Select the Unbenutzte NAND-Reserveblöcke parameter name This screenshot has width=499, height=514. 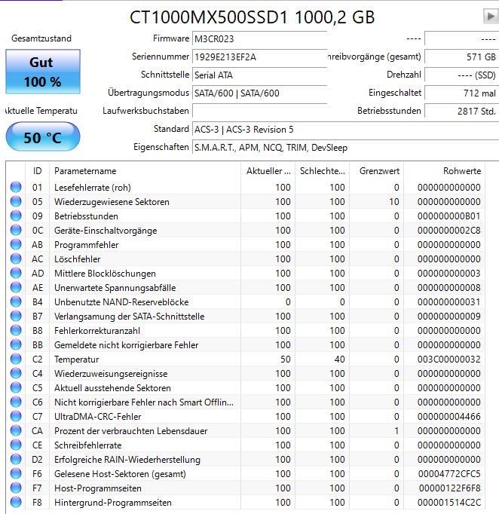point(121,302)
